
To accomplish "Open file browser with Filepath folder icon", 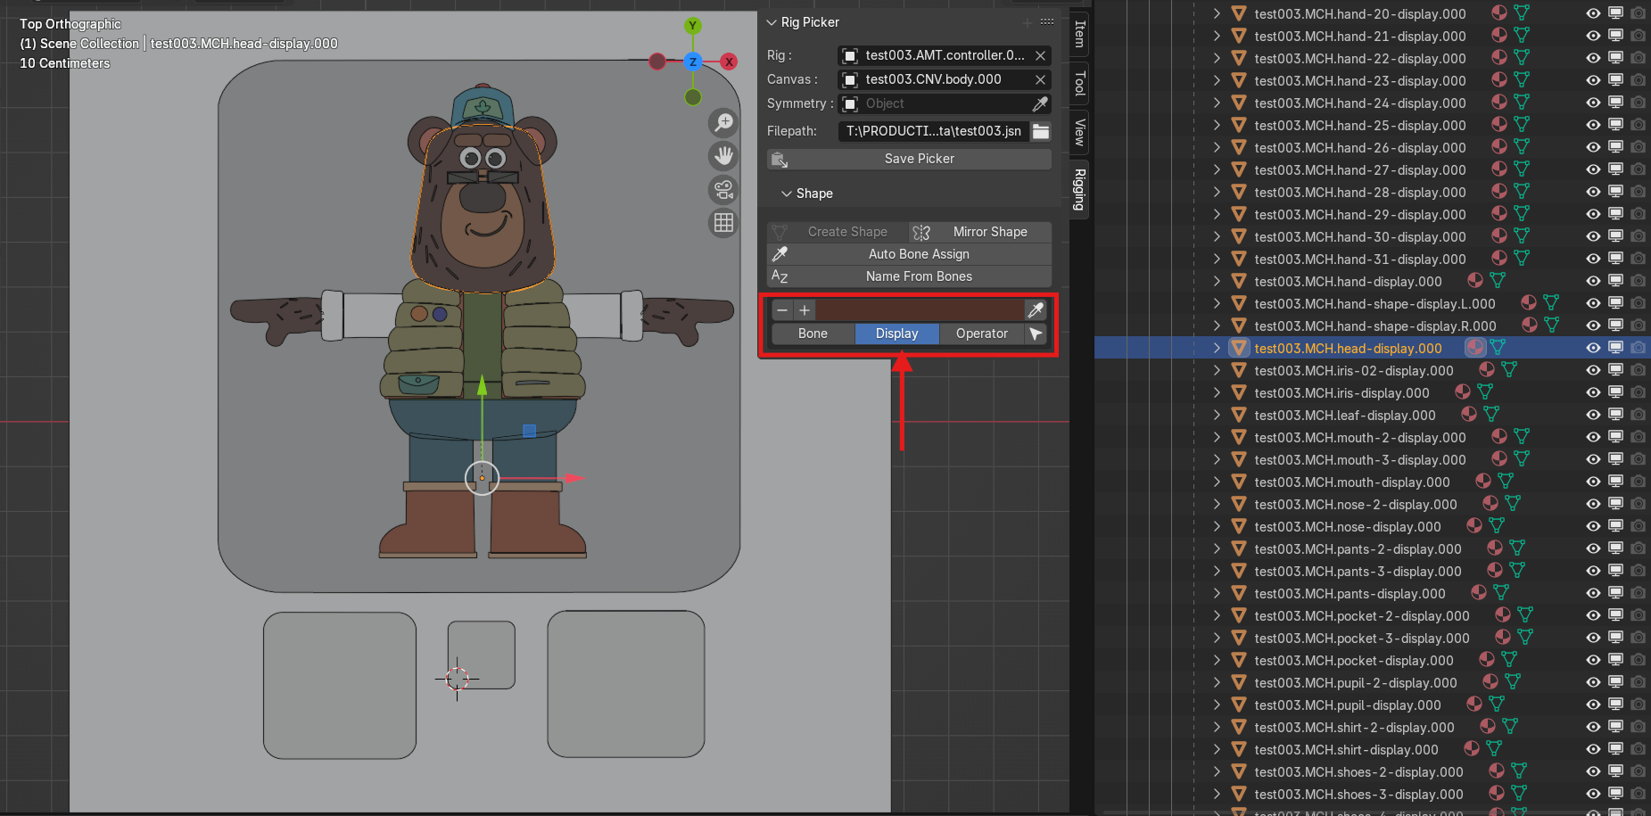I will pyautogui.click(x=1041, y=131).
